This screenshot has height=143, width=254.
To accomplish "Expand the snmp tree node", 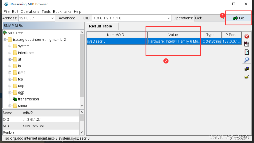I will point(10,106).
